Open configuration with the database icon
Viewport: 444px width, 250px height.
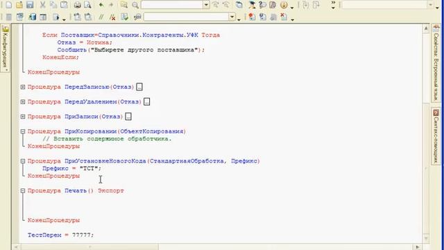[x=33, y=17]
